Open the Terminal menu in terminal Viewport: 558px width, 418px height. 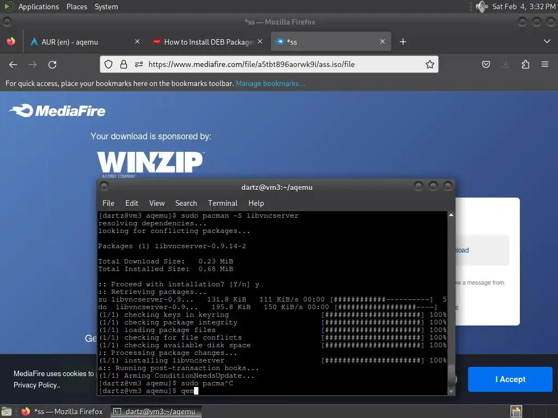(x=222, y=204)
